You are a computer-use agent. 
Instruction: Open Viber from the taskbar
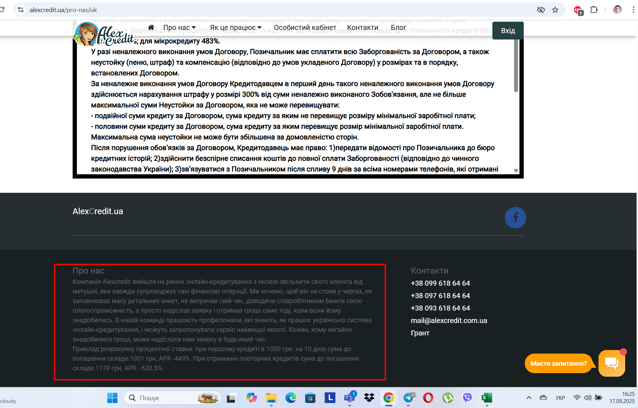[x=467, y=398]
